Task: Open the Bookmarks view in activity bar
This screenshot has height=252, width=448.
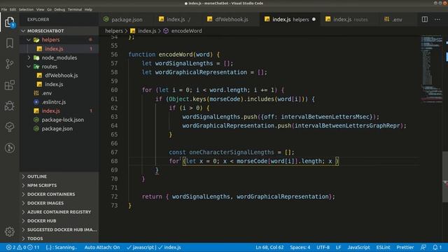Action: pos(9,43)
